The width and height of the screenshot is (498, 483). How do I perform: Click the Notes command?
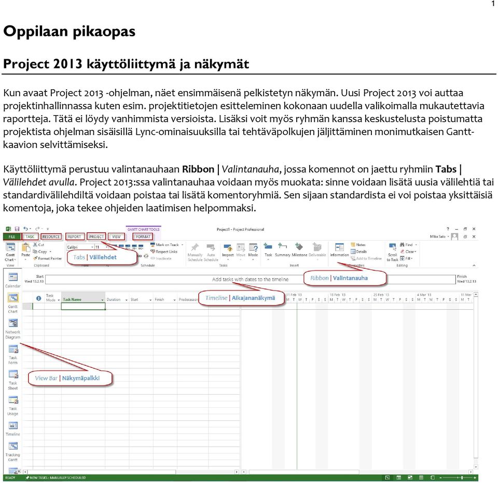[x=358, y=245]
